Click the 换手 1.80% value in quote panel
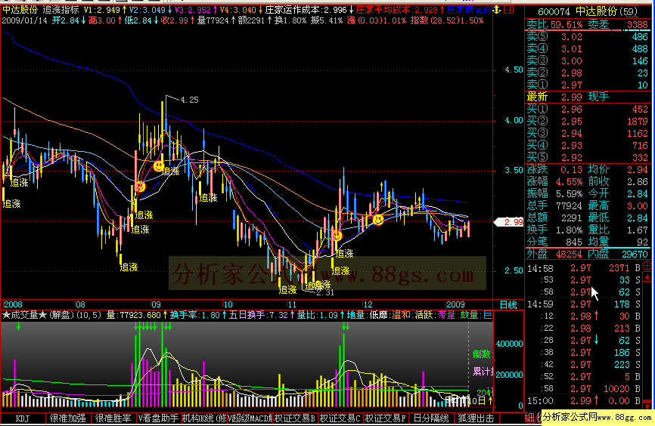Screen dimensions: 655x426 (569, 230)
